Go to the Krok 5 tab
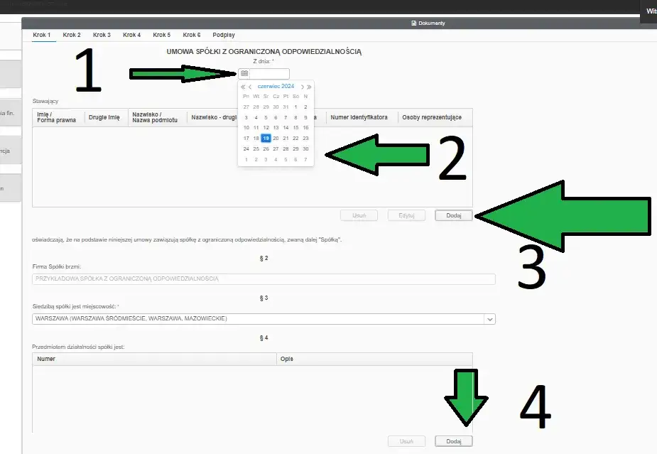657x454 pixels. (x=162, y=35)
